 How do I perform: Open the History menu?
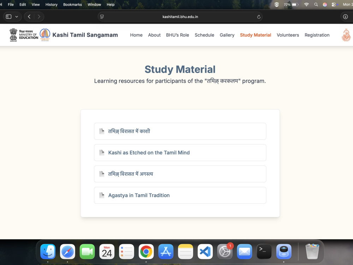(51, 5)
